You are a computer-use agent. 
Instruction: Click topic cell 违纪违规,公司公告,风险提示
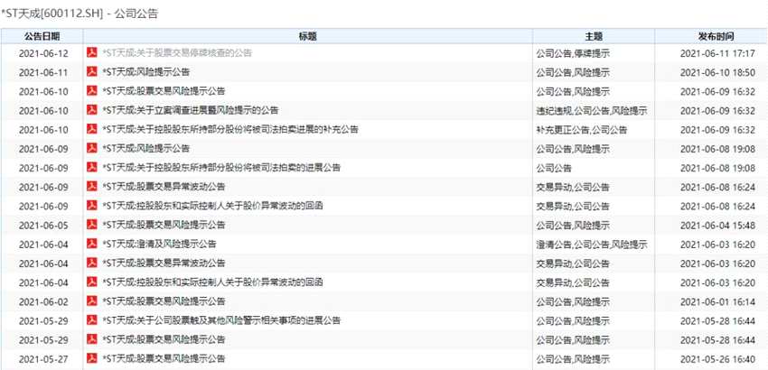click(592, 111)
